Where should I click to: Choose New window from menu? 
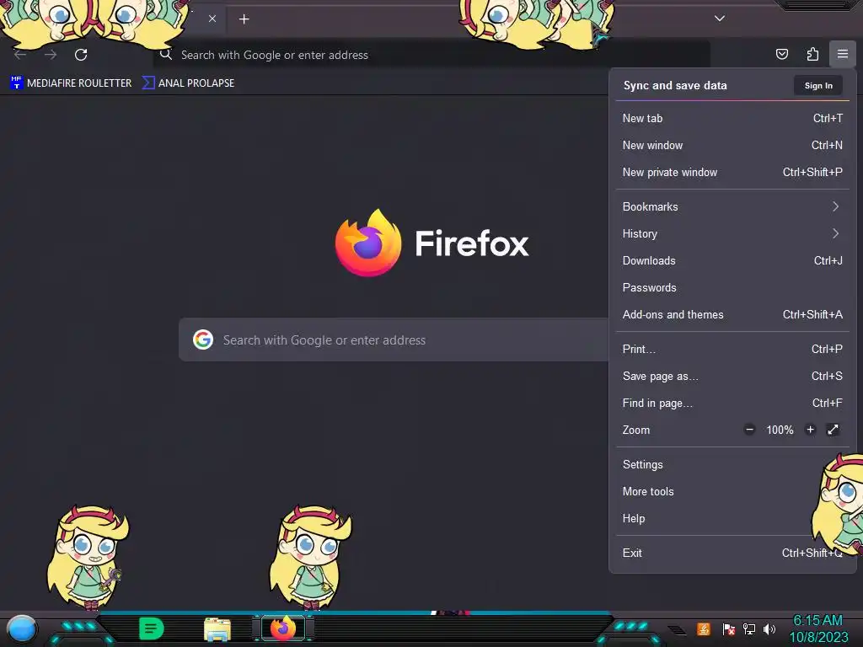732,145
